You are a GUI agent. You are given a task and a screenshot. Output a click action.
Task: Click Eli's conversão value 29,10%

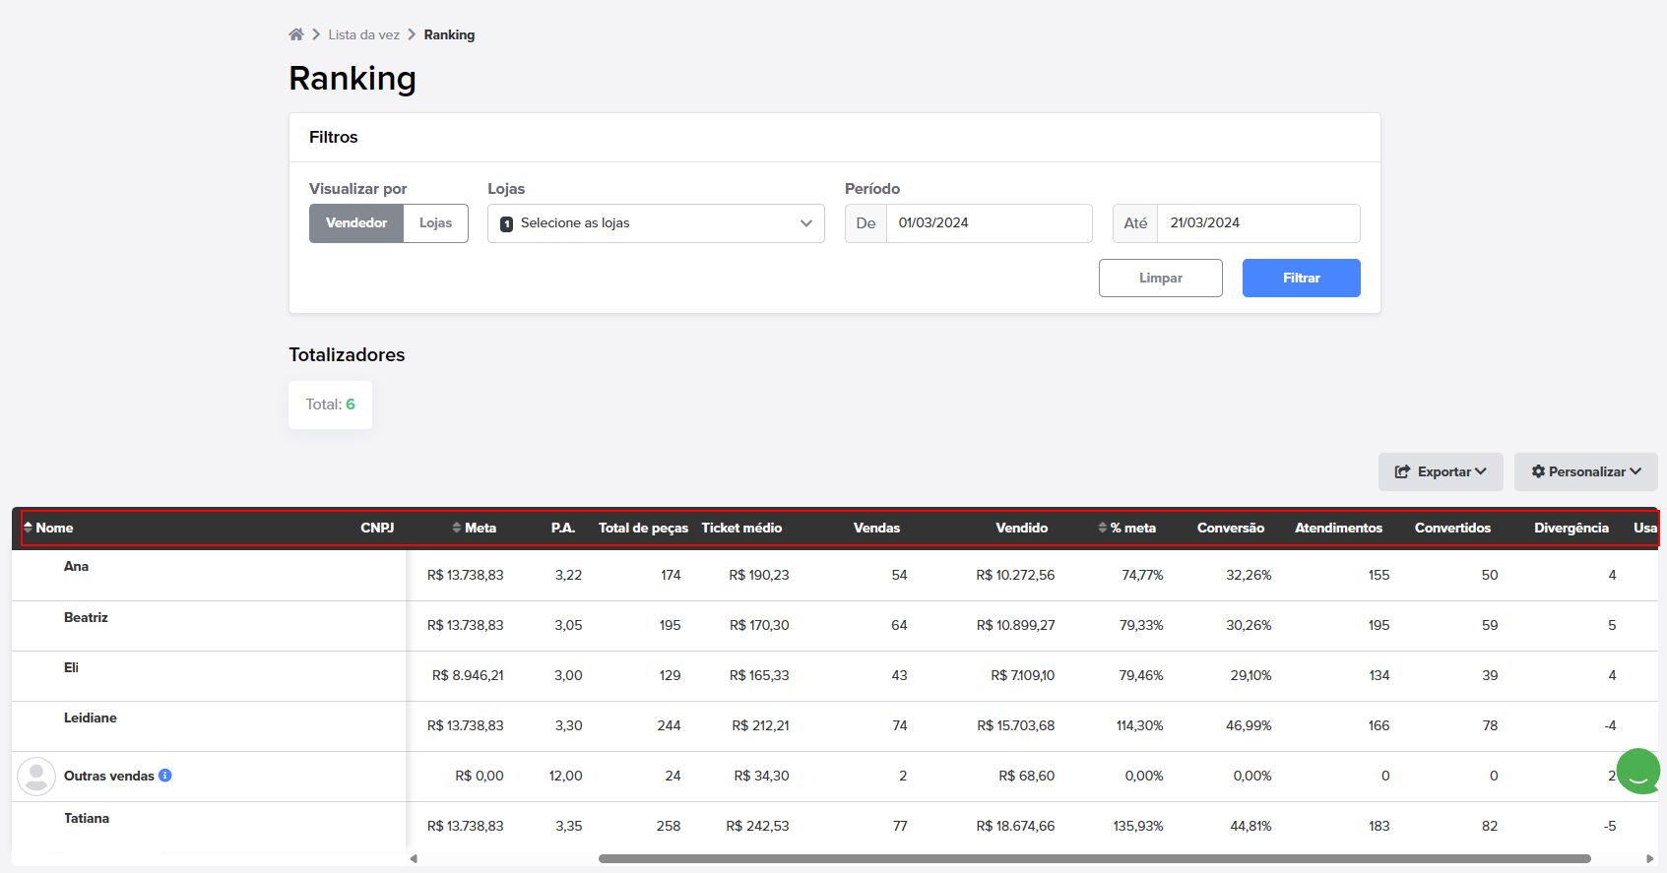click(x=1250, y=675)
